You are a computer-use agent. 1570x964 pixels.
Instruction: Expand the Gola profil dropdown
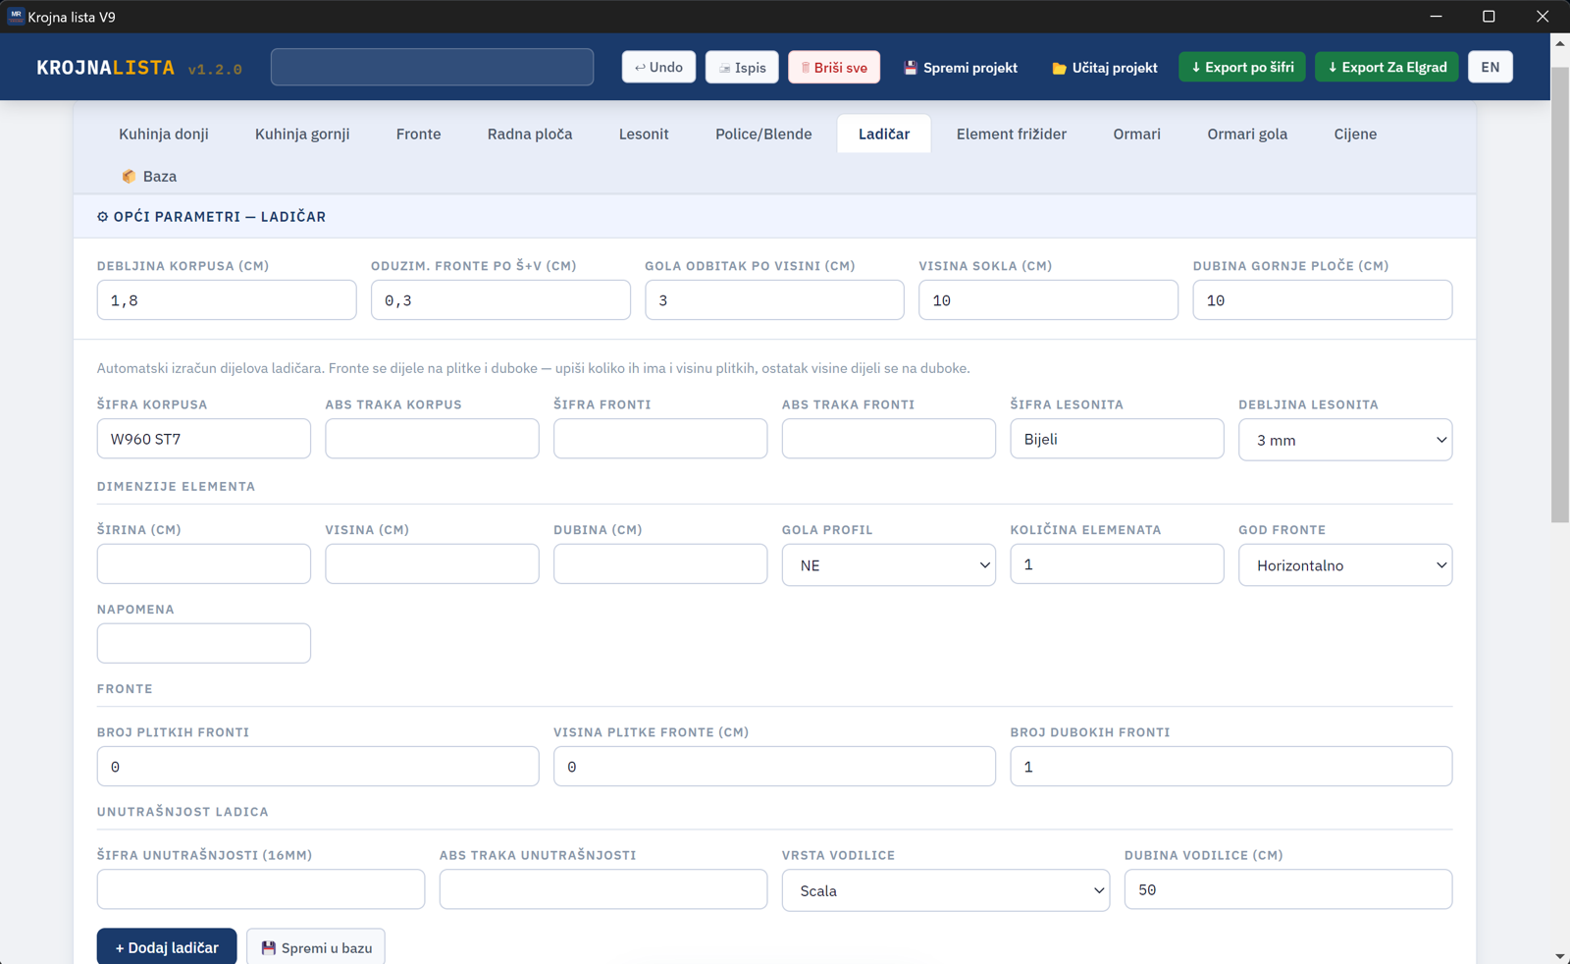click(889, 564)
